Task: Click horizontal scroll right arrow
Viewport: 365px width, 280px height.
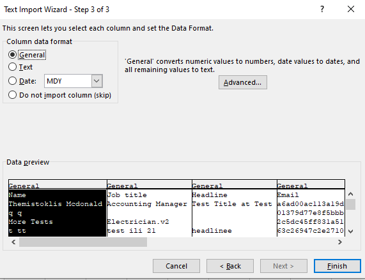Action: pos(340,242)
